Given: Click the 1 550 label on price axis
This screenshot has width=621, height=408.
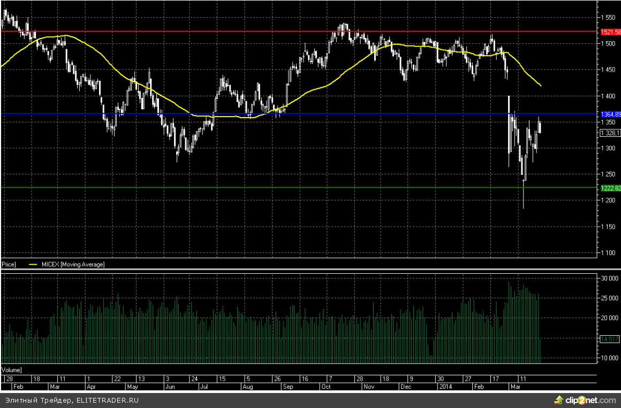Looking at the screenshot, I should 608,17.
